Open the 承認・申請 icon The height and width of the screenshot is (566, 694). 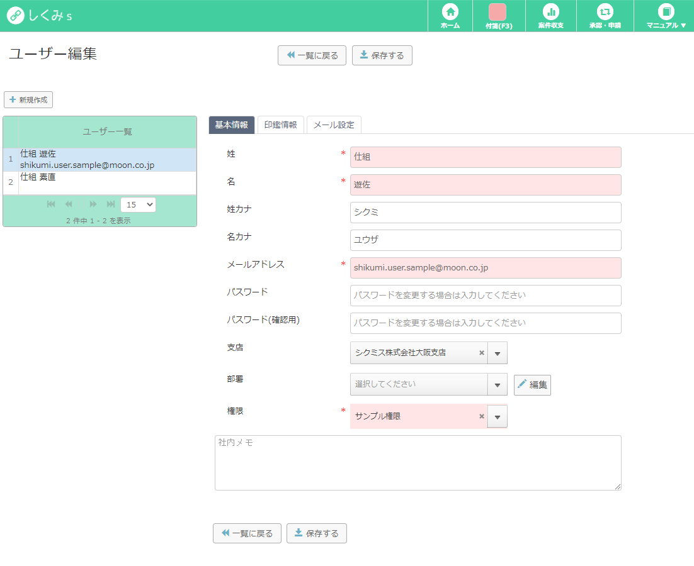(x=605, y=16)
